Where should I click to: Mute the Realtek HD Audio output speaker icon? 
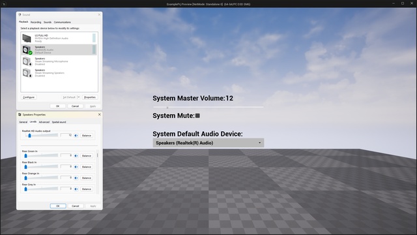point(76,136)
